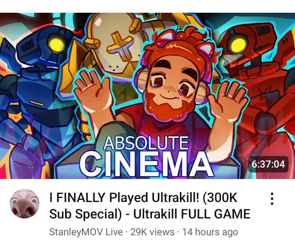Image resolution: width=295 pixels, height=248 pixels.
Task: Click the 14 hours ago timestamp
Action: [x=210, y=232]
